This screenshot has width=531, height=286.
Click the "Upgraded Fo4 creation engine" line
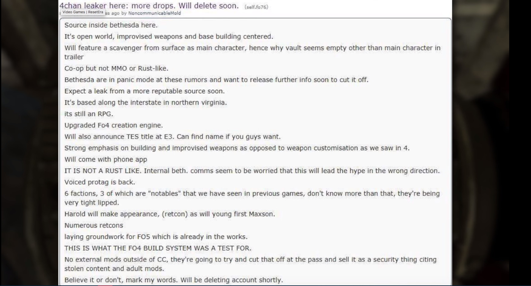click(x=113, y=125)
